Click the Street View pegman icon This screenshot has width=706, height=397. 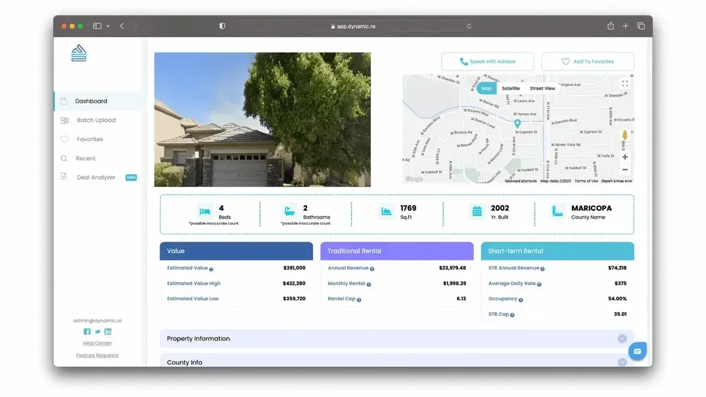[624, 135]
